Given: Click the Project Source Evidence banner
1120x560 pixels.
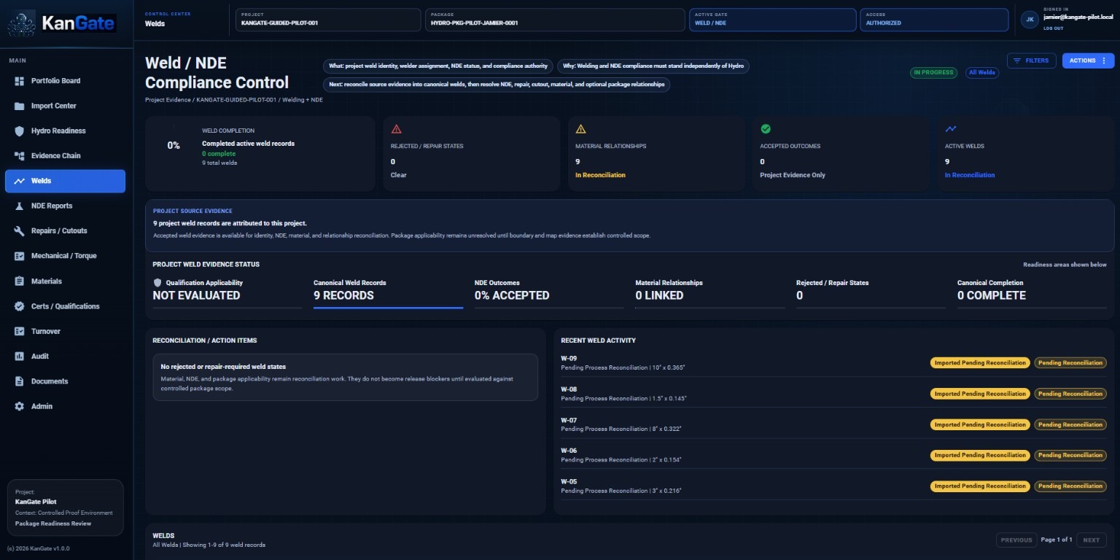Looking at the screenshot, I should coord(629,225).
